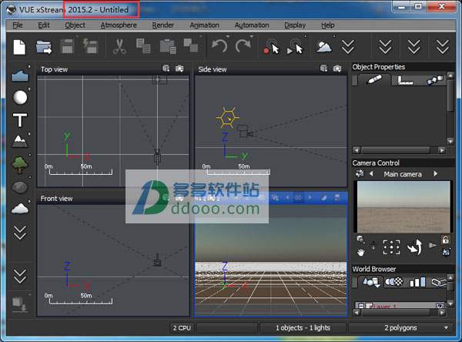Click the Duplicate objects icon
This screenshot has width=462, height=342.
[191, 45]
